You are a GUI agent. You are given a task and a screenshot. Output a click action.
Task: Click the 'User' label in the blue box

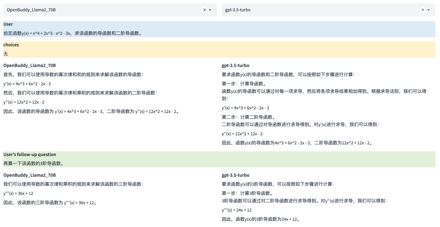click(8, 24)
